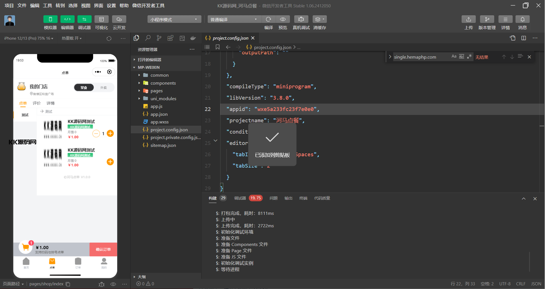Image resolution: width=545 pixels, height=289 pixels.
Task: Switch to the debugger tab
Action: point(240,198)
